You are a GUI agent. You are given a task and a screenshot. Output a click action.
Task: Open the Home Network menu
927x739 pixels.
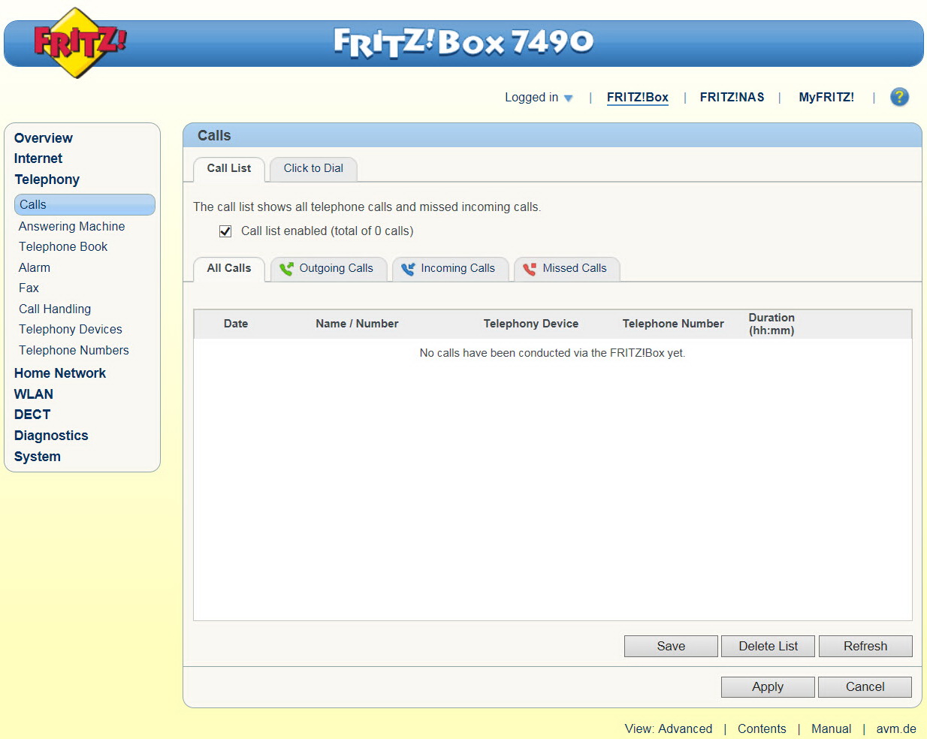coord(60,373)
